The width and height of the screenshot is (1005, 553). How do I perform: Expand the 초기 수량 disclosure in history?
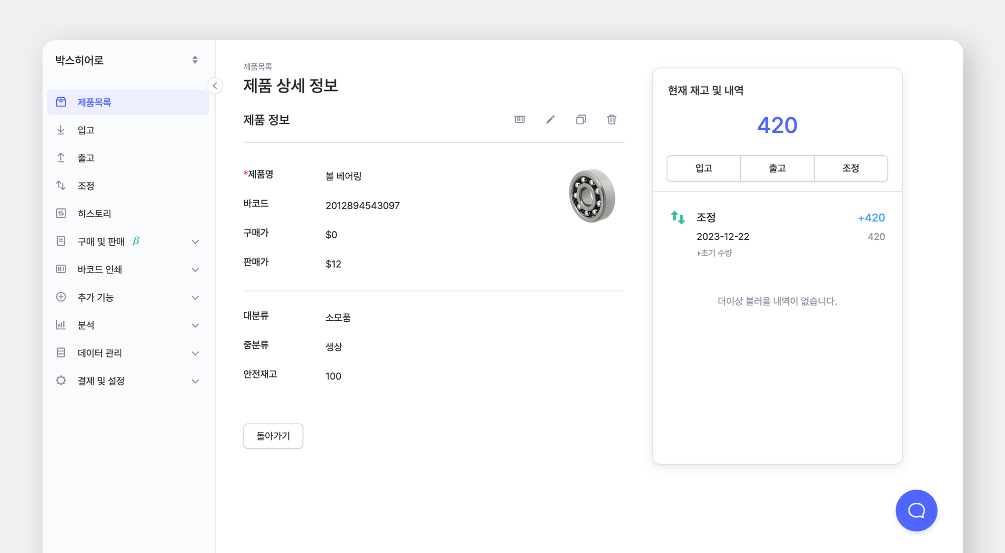[714, 253]
